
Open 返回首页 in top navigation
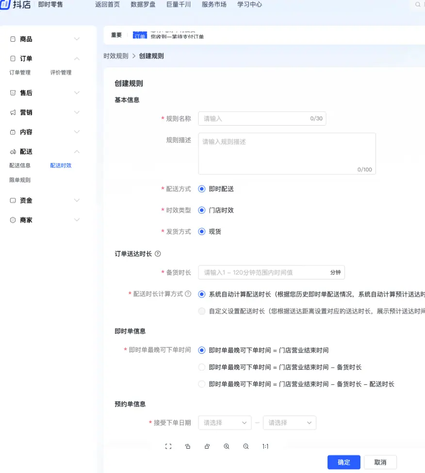pos(107,4)
